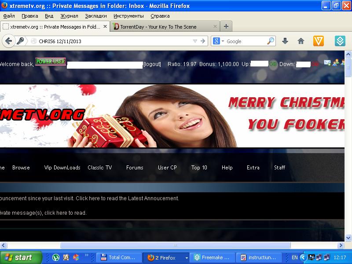This screenshot has width=352, height=264.
Task: Expand the Firefox taskbar group arrow
Action: (x=186, y=258)
